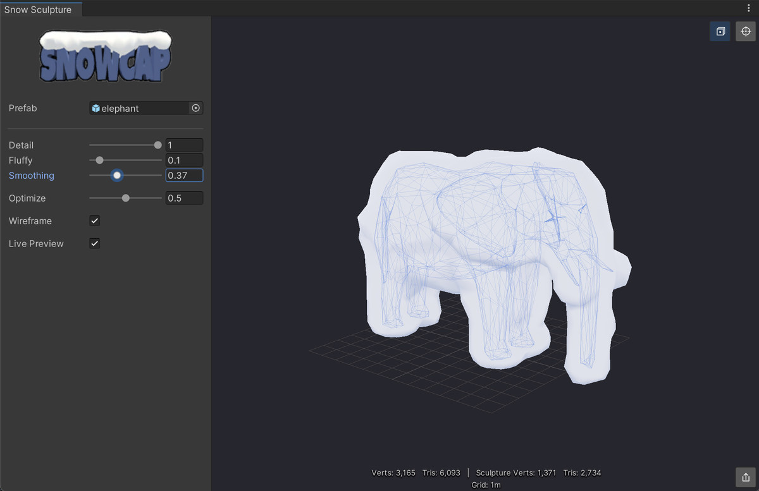
Task: Click the Fluffy slider handle
Action: point(99,160)
